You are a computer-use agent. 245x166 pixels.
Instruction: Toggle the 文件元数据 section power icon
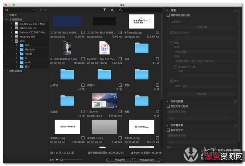point(235,101)
